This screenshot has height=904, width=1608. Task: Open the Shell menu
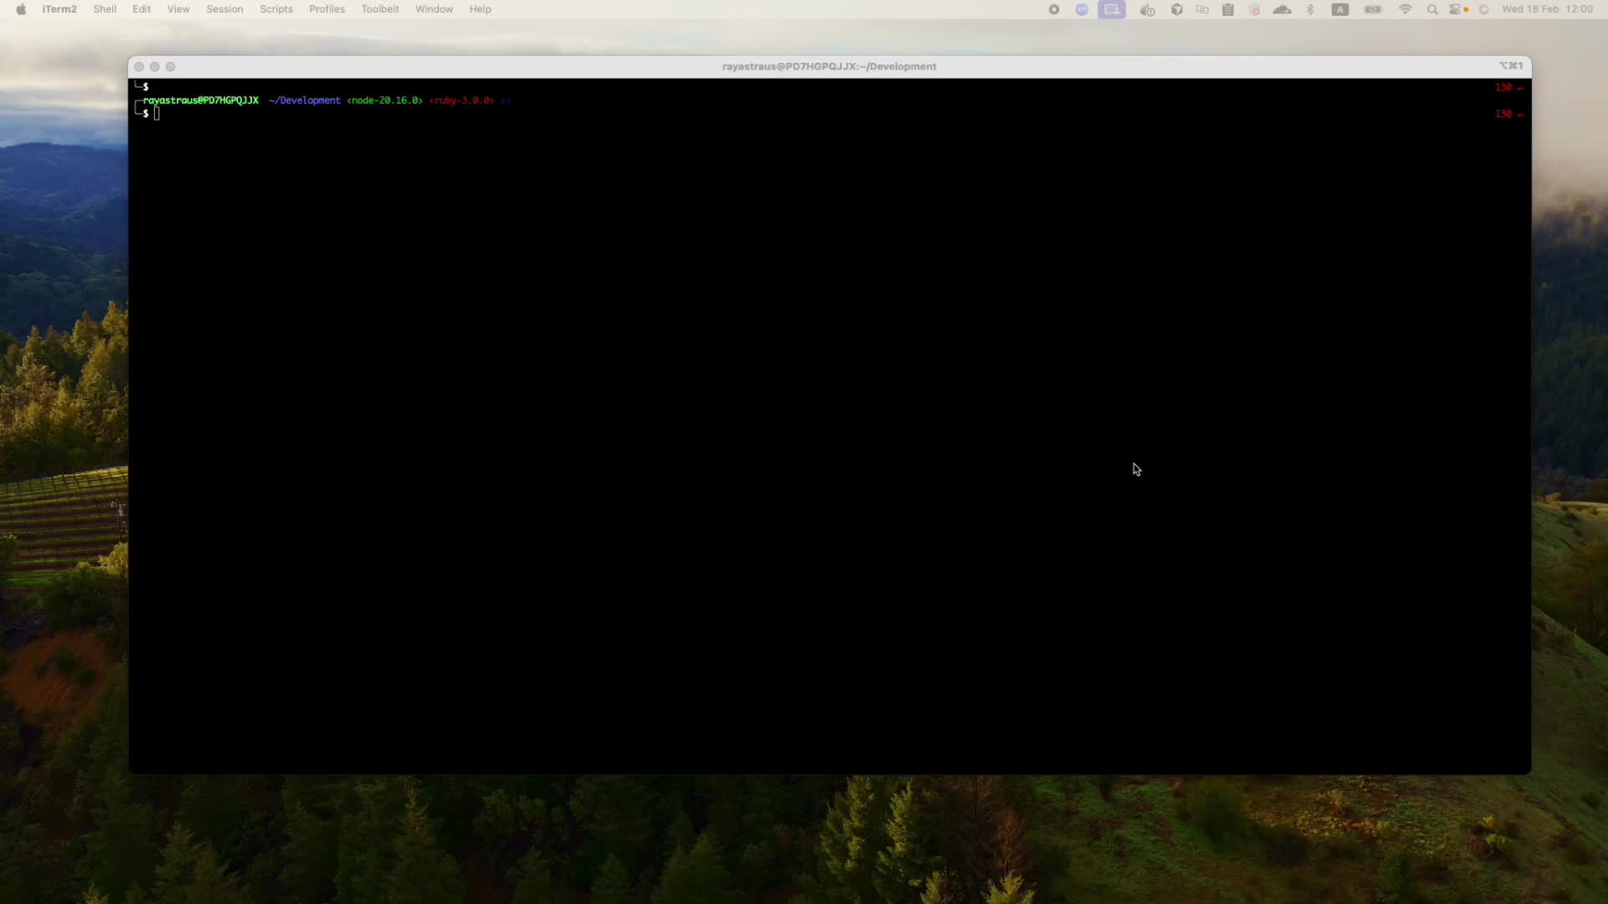105,9
